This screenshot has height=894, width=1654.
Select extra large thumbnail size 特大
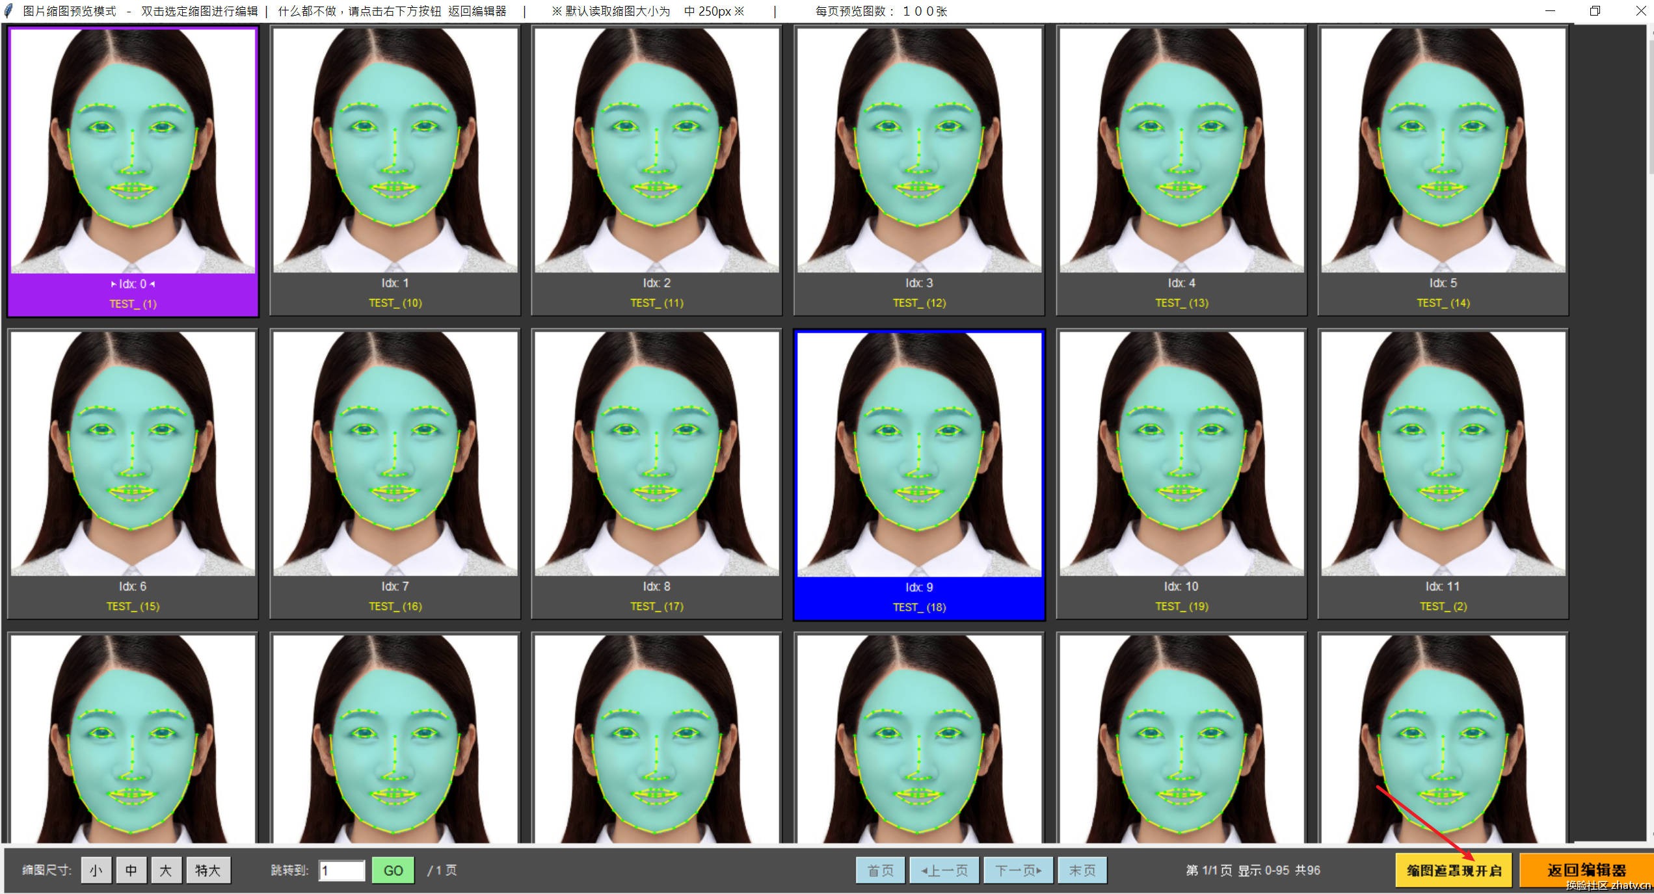point(208,870)
